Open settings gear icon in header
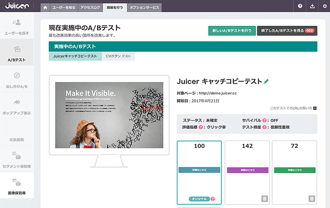330x208 pixels. pyautogui.click(x=325, y=6)
